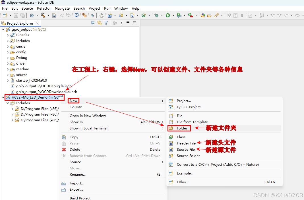Select Copy in the context menu
Viewport: 304px width, 200px height.
113,137
